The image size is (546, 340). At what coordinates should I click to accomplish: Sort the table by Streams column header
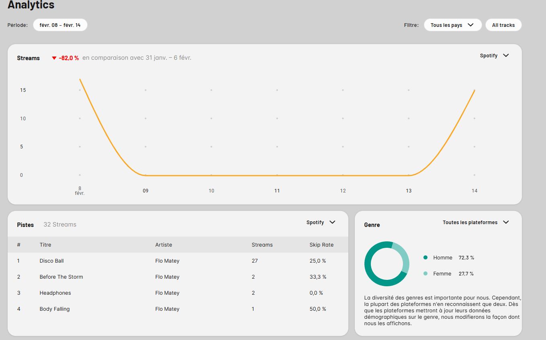point(262,245)
